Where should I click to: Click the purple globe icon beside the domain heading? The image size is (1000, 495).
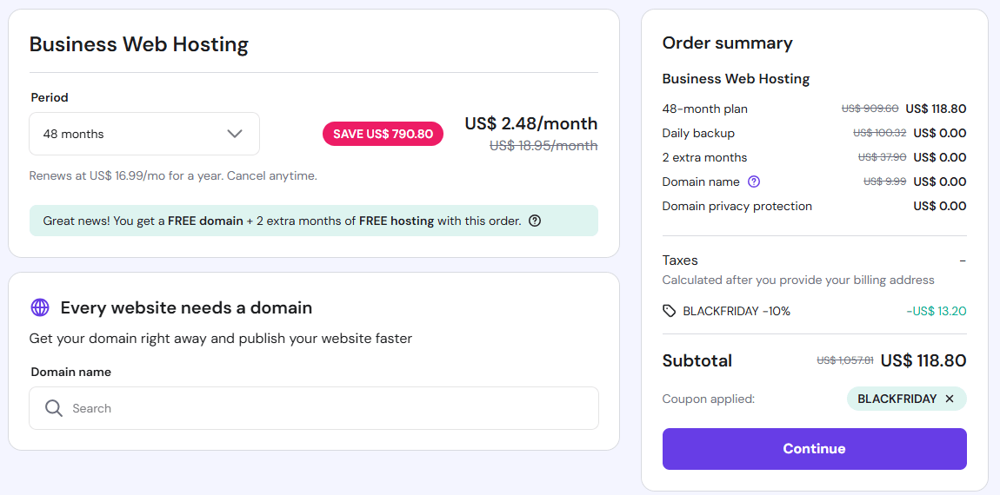point(40,307)
